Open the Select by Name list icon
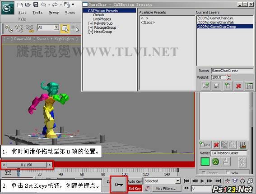256x194 pixels. click(x=75, y=28)
